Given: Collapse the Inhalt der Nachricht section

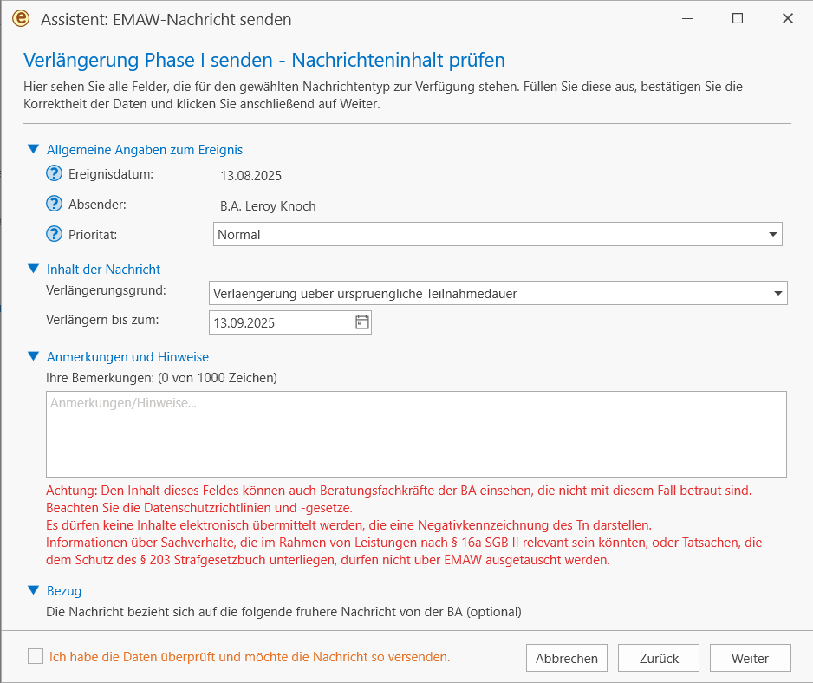Looking at the screenshot, I should [x=34, y=269].
